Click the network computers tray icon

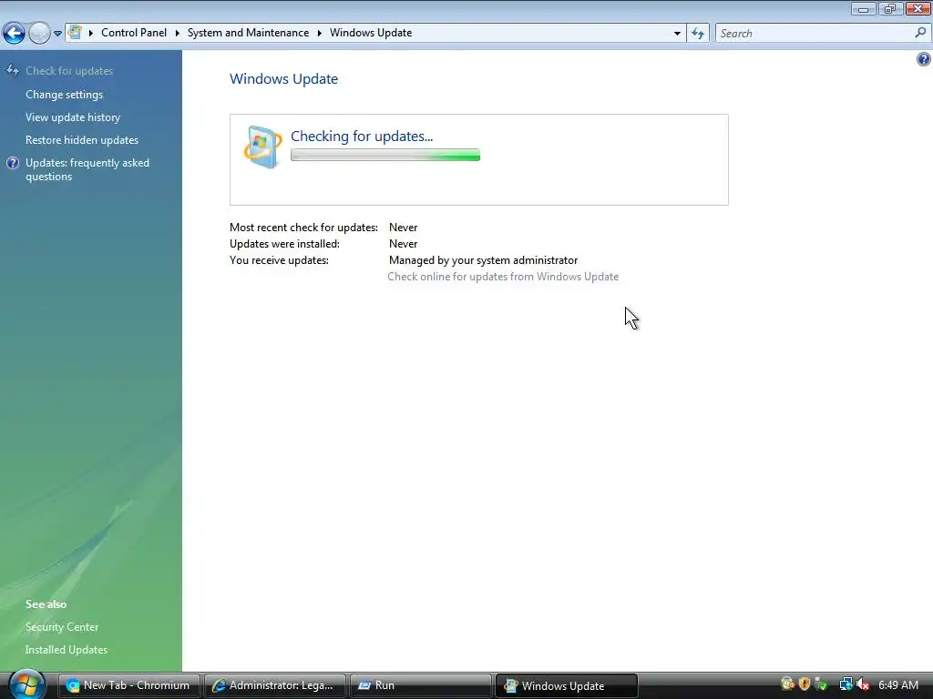point(846,684)
